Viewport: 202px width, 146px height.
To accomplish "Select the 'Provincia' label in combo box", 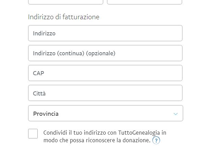I will point(46,114).
